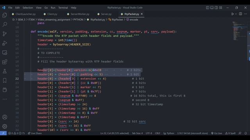Open the Help menu
This screenshot has height=140, width=250.
coord(73,8)
